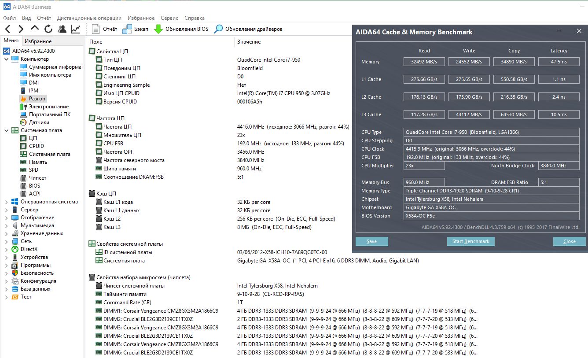Open the Справка menu
The height and width of the screenshot is (358, 588).
point(195,18)
